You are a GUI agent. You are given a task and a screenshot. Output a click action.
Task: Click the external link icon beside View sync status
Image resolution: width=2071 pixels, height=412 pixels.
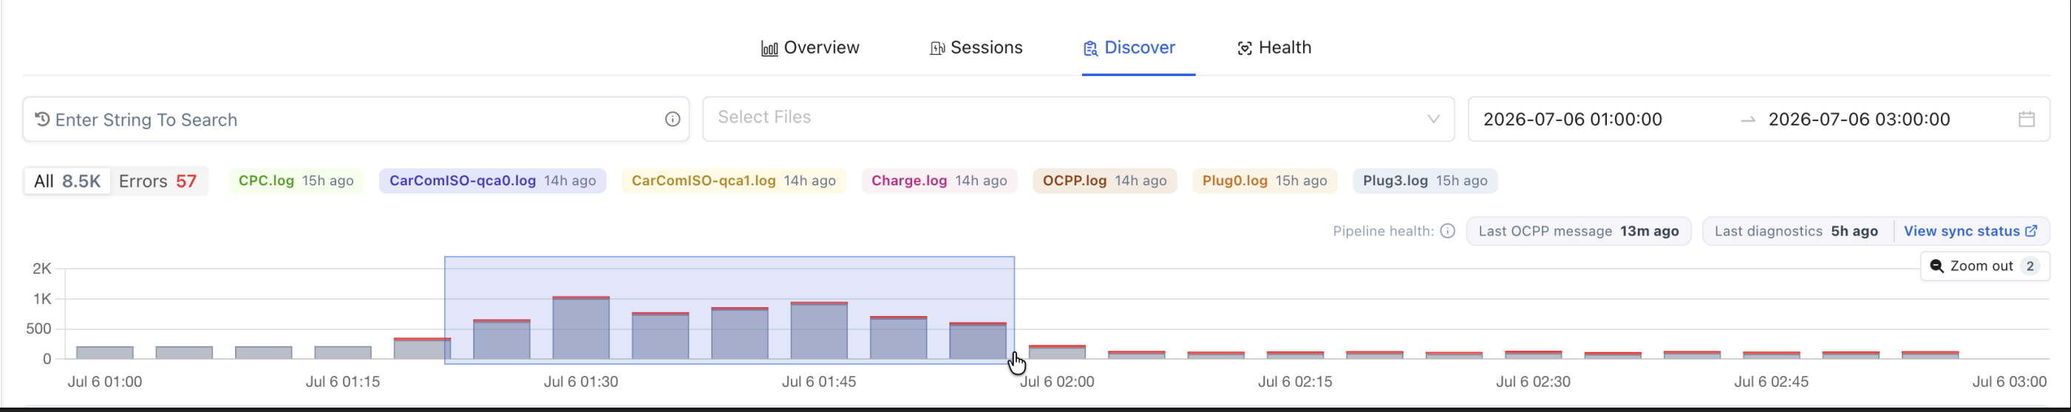2031,230
